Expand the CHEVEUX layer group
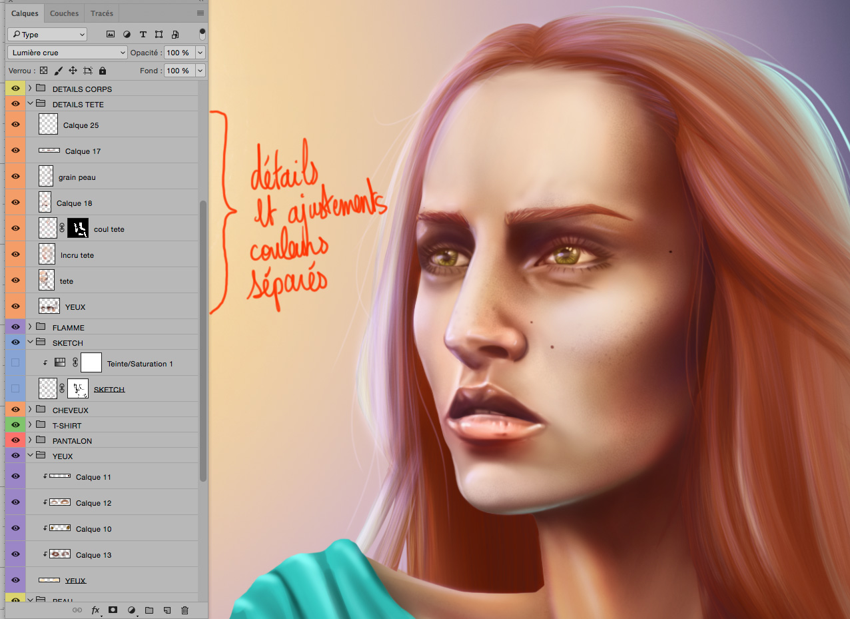Image resolution: width=850 pixels, height=619 pixels. [30, 410]
